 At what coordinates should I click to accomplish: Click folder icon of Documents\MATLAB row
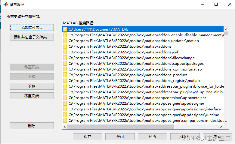[x=65, y=29]
